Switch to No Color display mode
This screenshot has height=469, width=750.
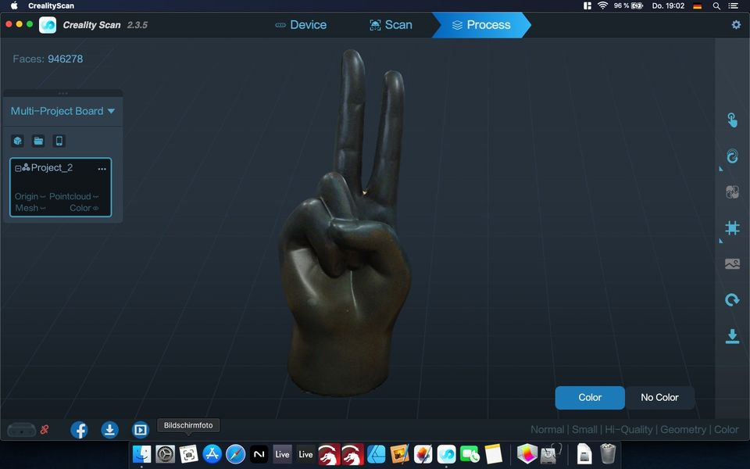(x=659, y=398)
